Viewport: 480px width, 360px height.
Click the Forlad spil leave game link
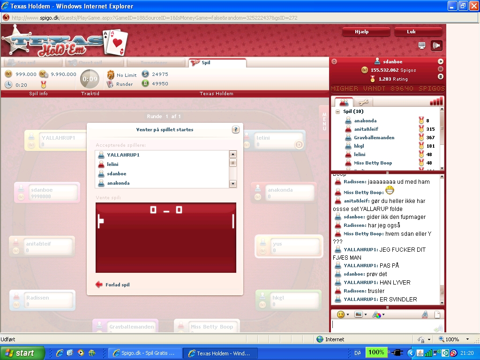tap(117, 285)
